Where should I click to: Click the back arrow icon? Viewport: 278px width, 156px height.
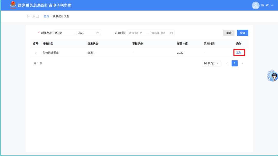click(x=28, y=16)
